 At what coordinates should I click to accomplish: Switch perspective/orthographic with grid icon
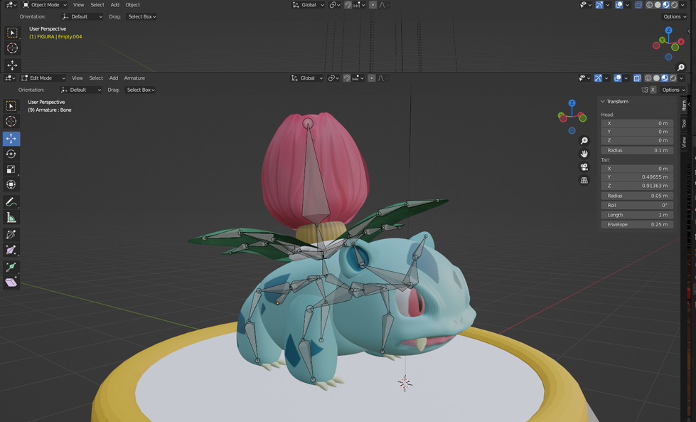tap(584, 180)
